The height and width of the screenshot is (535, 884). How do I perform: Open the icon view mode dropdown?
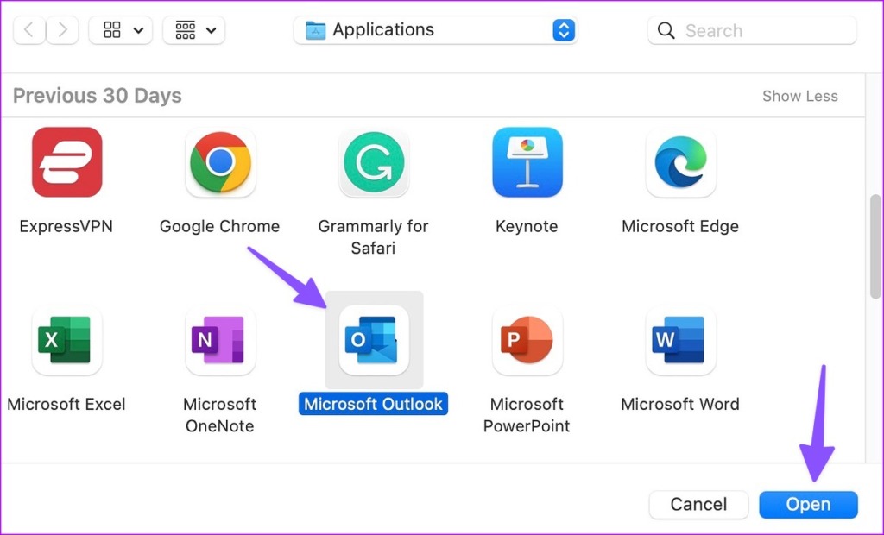coord(122,31)
